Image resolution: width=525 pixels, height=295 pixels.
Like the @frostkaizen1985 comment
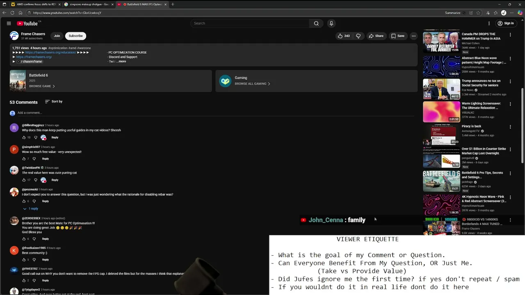pyautogui.click(x=24, y=260)
